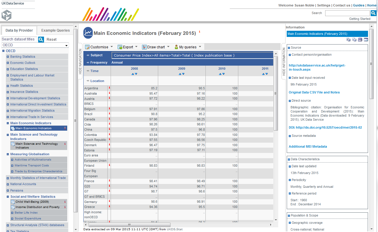Collapse the Measuring Globalisation node
This screenshot has width=378, height=232.
[x=8, y=154]
